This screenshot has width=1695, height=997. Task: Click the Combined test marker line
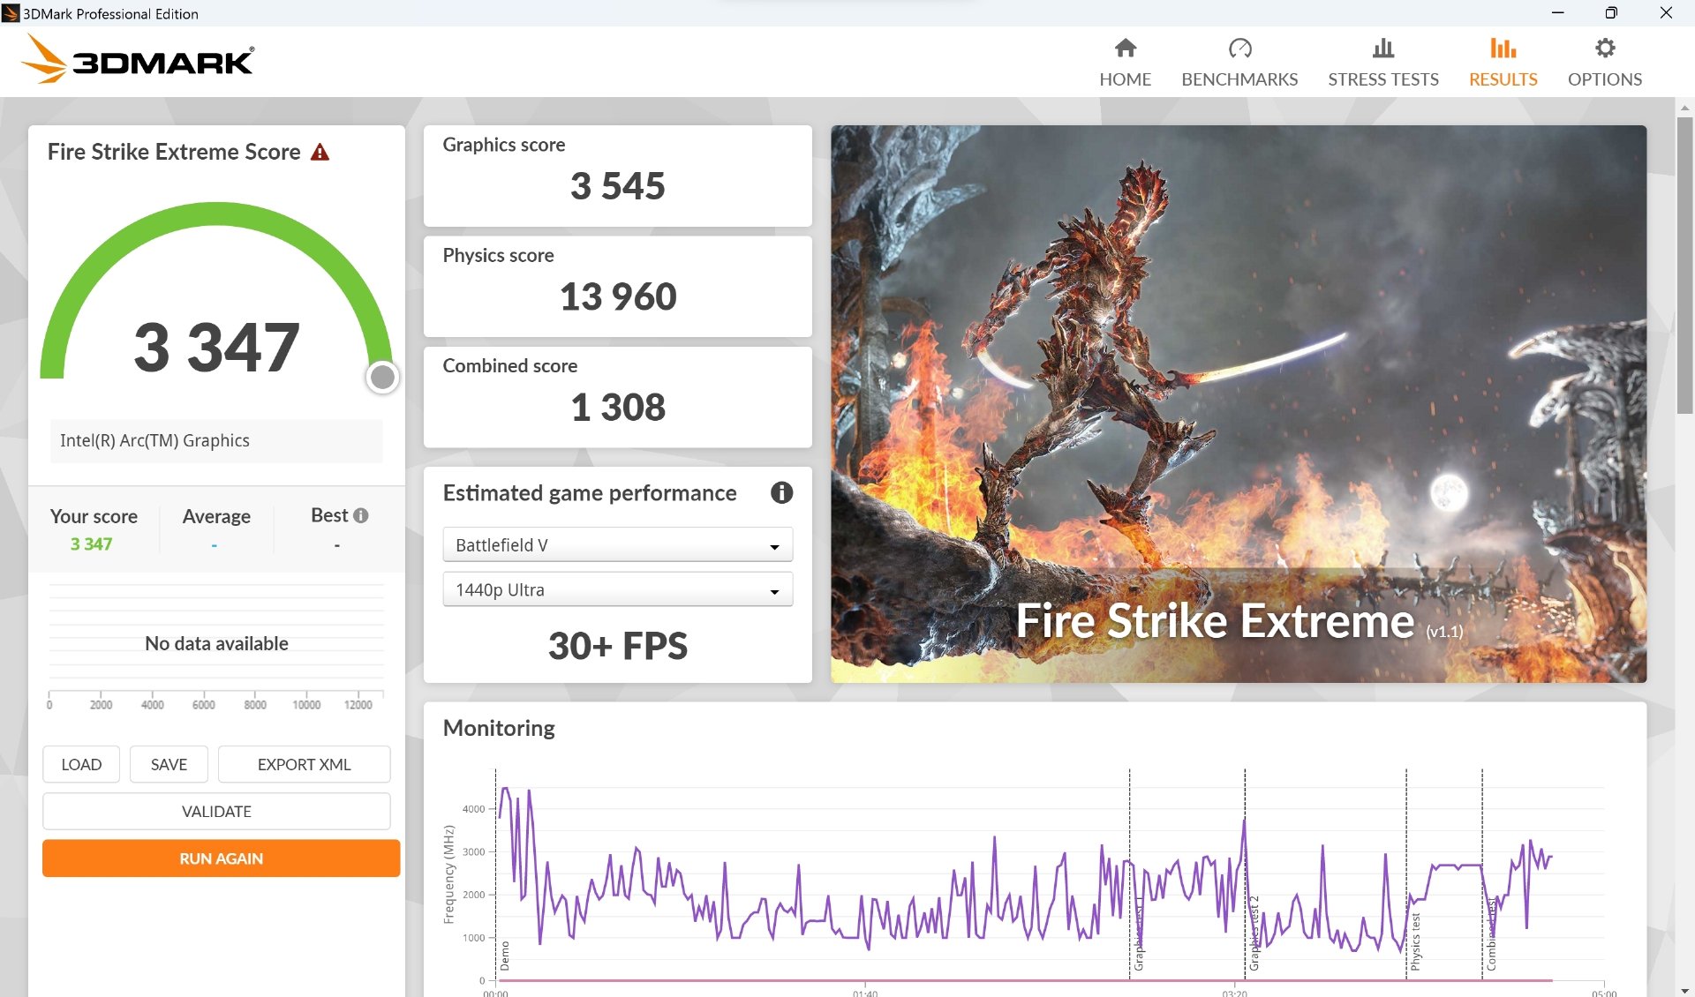tap(1482, 873)
